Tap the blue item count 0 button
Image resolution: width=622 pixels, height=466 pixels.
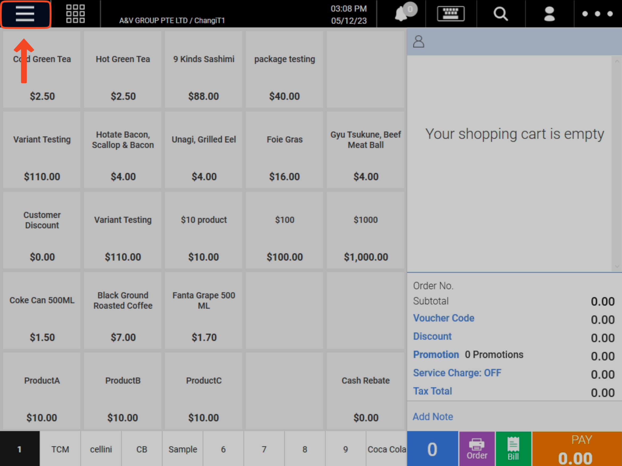(432, 448)
